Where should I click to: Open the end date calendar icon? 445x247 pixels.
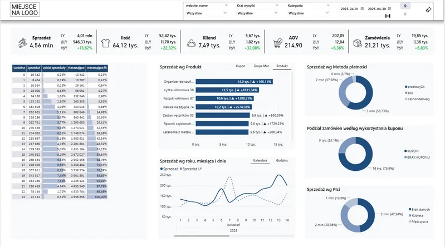pyautogui.click(x=389, y=9)
